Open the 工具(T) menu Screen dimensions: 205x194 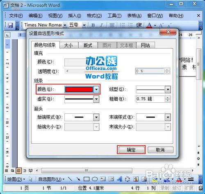114,16
